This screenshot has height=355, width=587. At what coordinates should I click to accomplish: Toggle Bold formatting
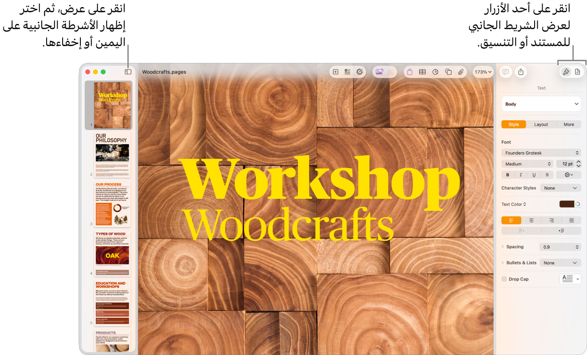point(508,175)
